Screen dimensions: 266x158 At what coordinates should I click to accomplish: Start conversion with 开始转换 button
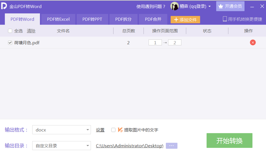pos(229,141)
